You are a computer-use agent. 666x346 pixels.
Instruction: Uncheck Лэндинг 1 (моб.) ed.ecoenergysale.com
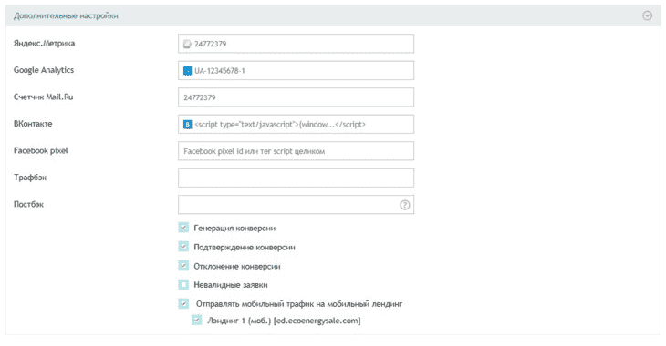[x=197, y=321]
